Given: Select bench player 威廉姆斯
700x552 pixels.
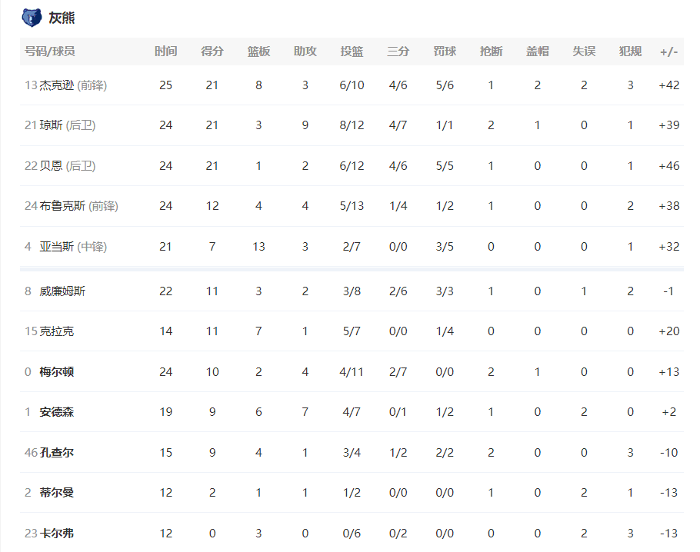Looking at the screenshot, I should pyautogui.click(x=63, y=291).
